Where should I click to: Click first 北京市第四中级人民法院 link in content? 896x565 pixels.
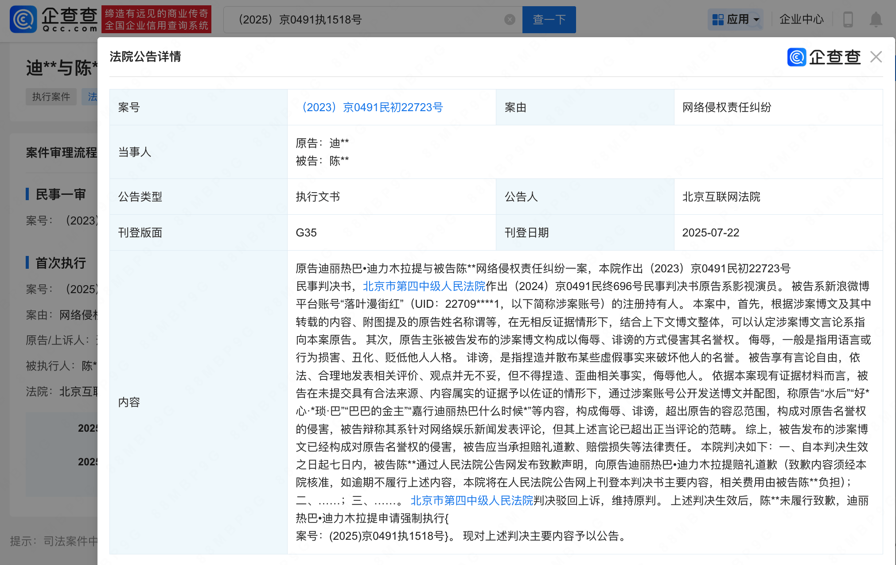click(x=424, y=286)
